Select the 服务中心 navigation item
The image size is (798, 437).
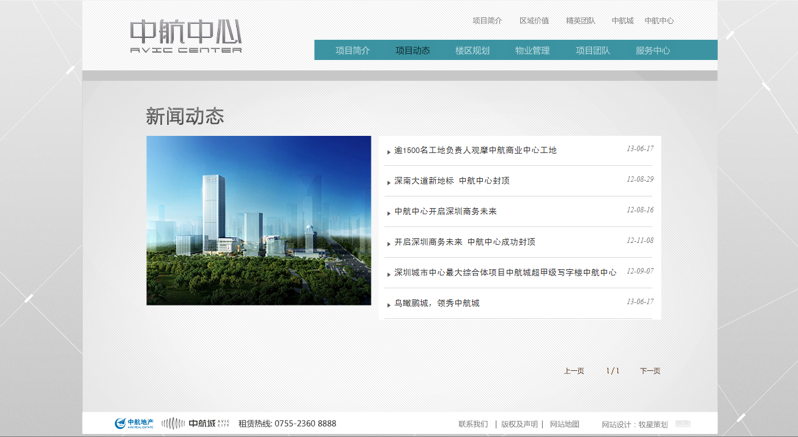[652, 50]
